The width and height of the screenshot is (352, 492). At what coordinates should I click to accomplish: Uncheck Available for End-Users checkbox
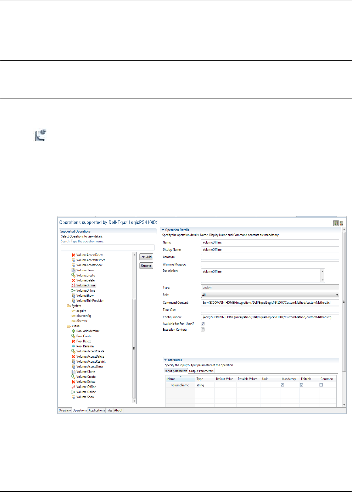[x=203, y=324]
